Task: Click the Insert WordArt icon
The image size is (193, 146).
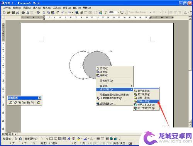Action: tap(69, 139)
